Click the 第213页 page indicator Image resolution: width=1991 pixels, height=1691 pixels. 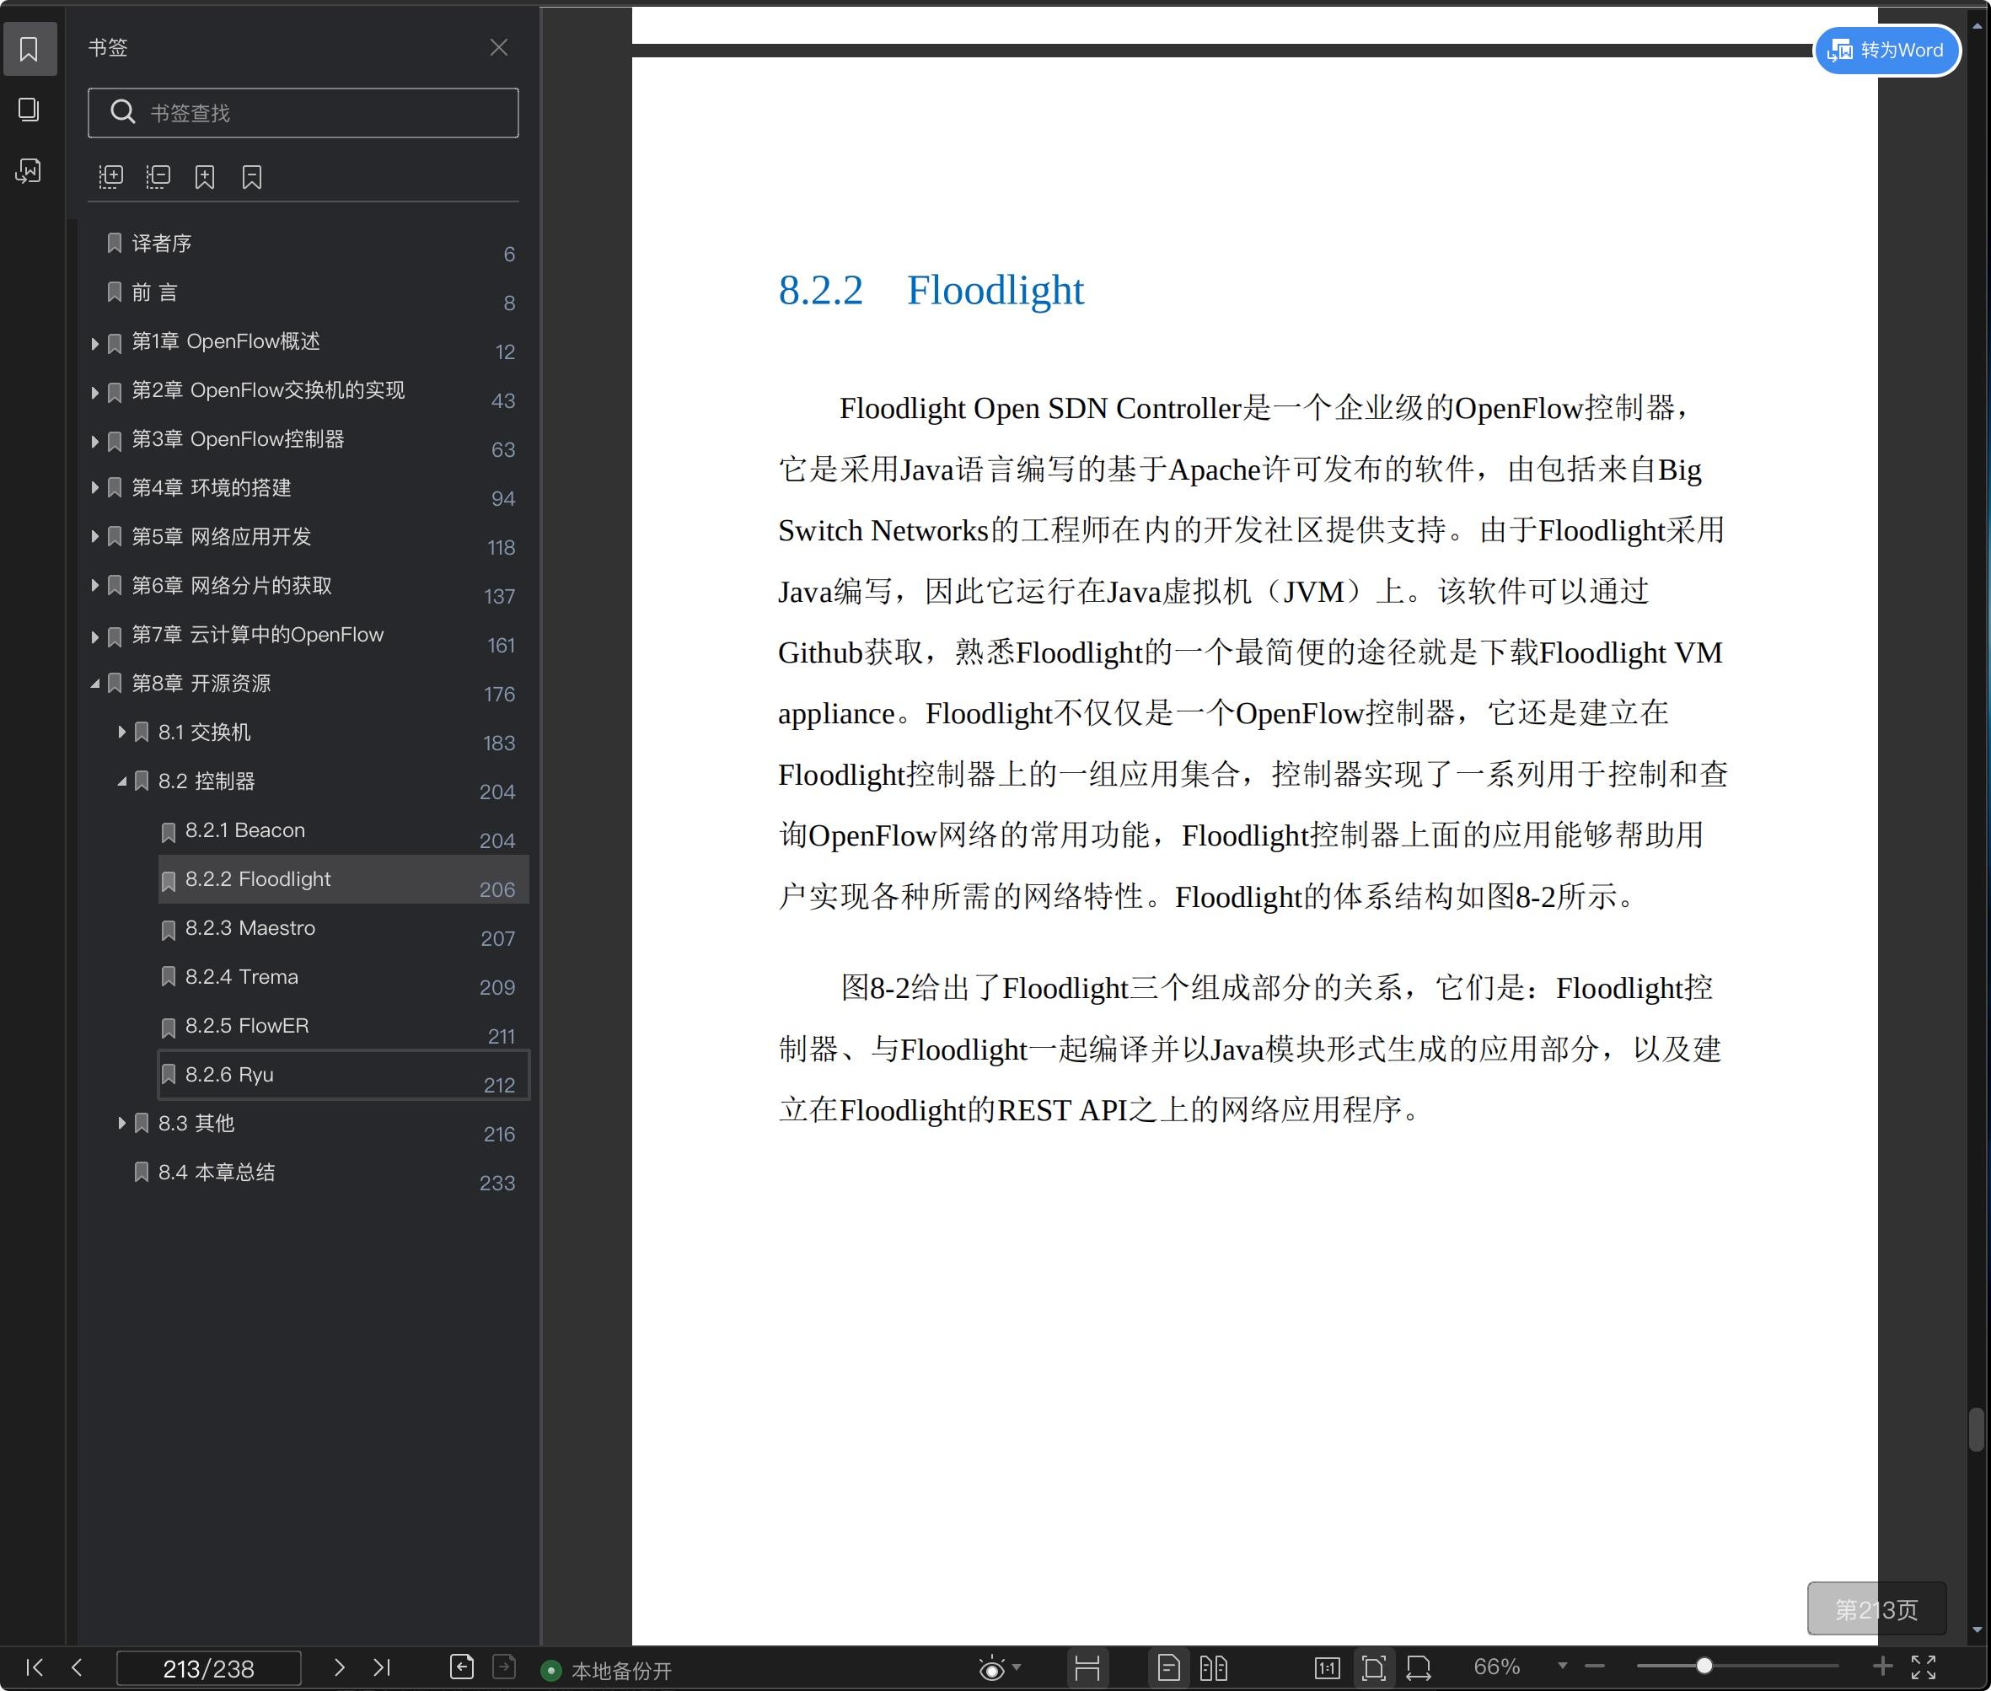(x=1876, y=1608)
